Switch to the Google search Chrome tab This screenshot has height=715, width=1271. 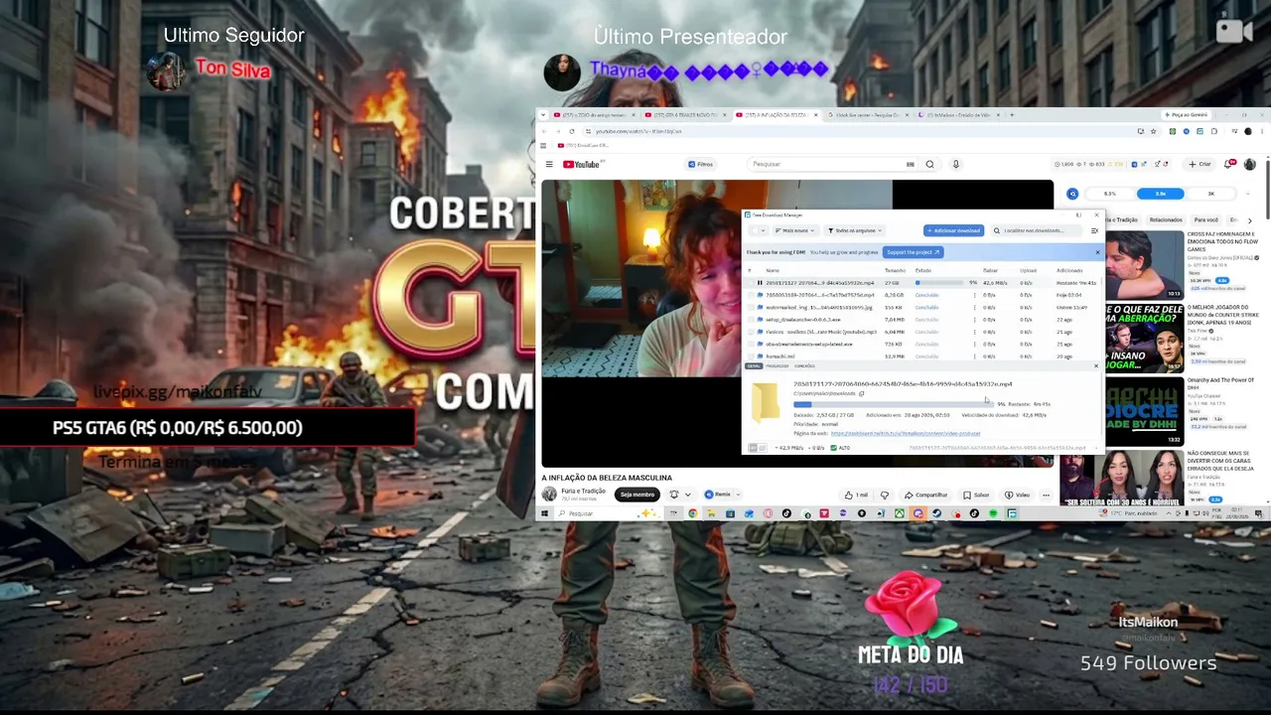pos(867,115)
